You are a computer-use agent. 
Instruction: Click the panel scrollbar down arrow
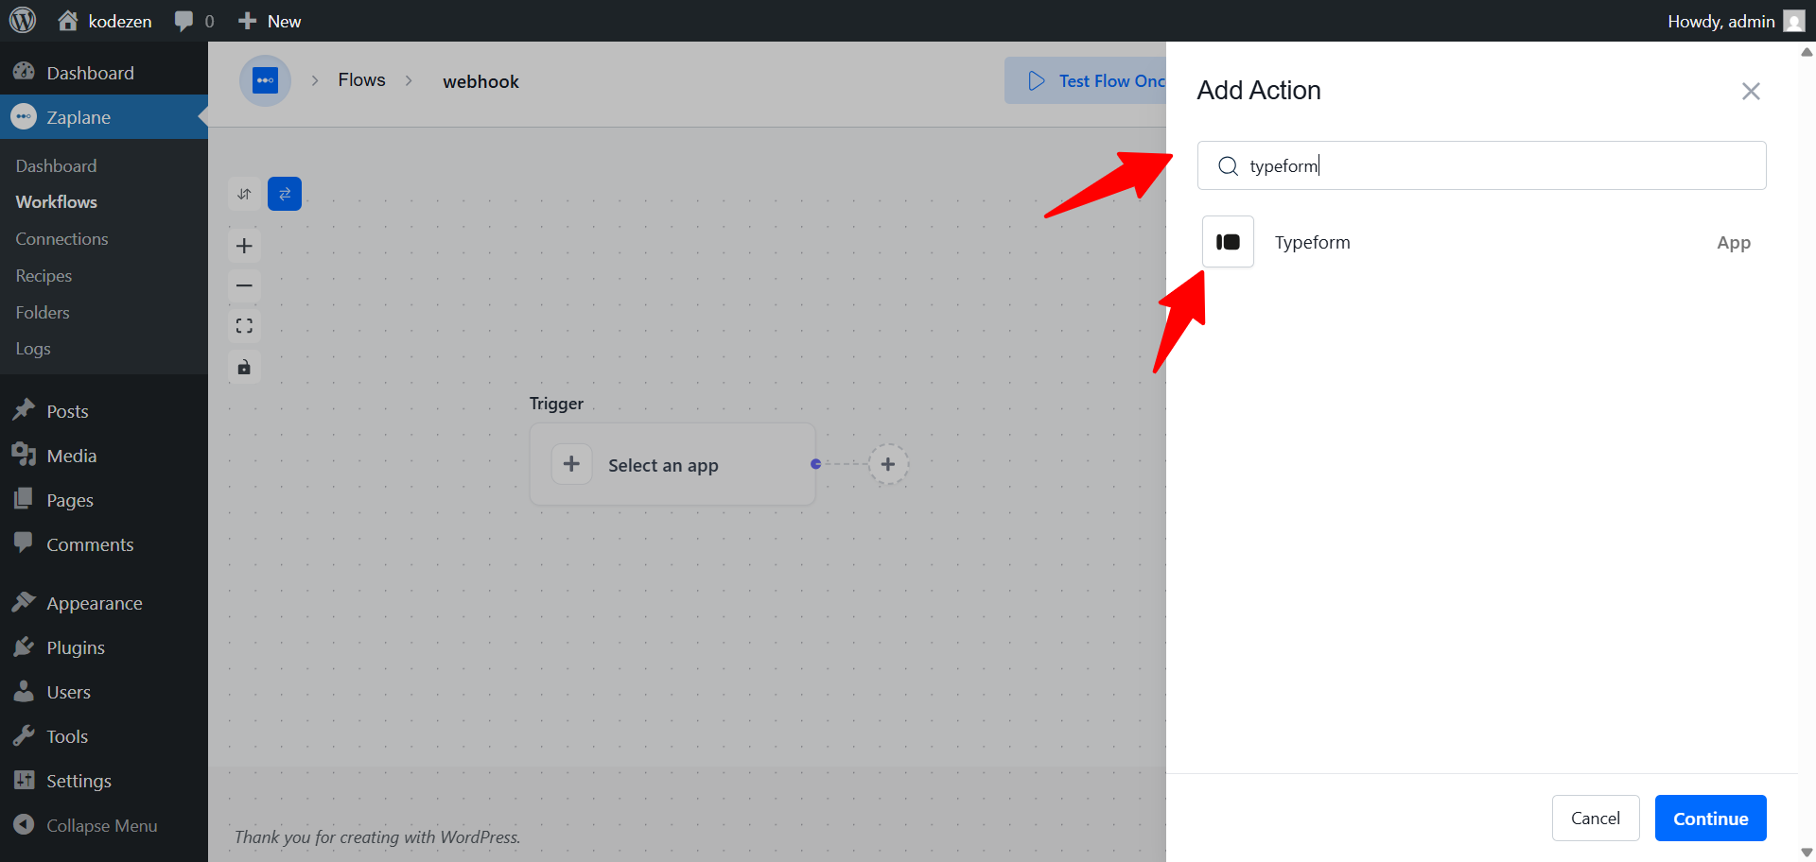pyautogui.click(x=1807, y=853)
